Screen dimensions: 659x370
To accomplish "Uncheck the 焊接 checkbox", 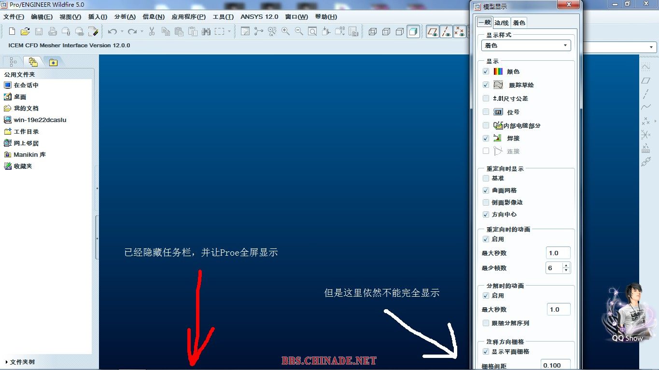I will click(486, 138).
